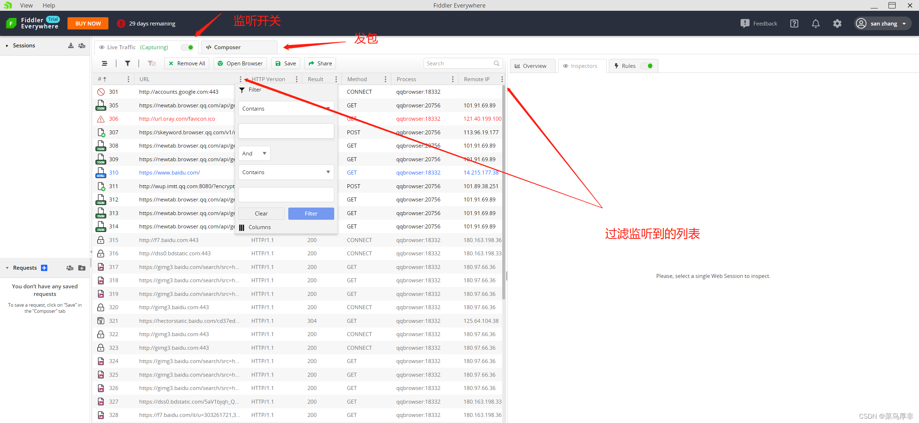Click the add new request plus icon
Screen dimensions: 919x423
tap(44, 268)
